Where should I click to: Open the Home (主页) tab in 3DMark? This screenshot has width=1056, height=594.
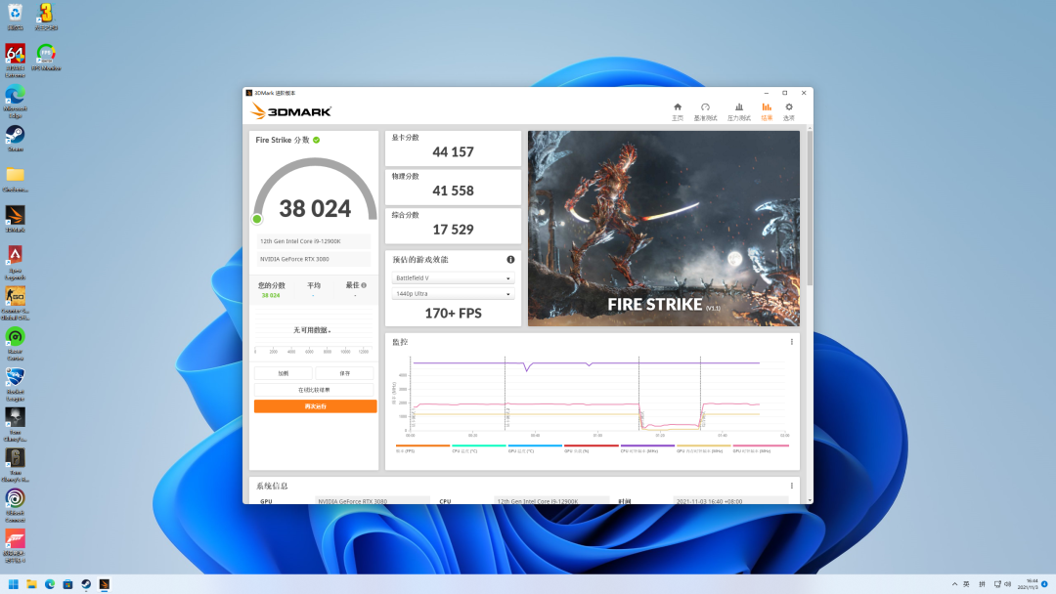pyautogui.click(x=678, y=111)
